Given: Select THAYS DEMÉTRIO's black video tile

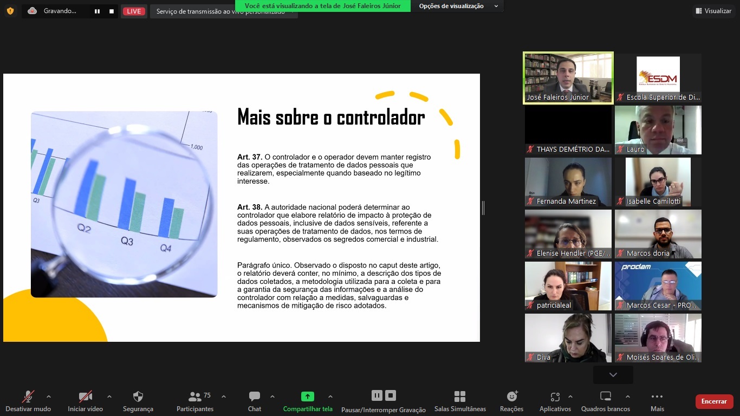Looking at the screenshot, I should coord(568,130).
